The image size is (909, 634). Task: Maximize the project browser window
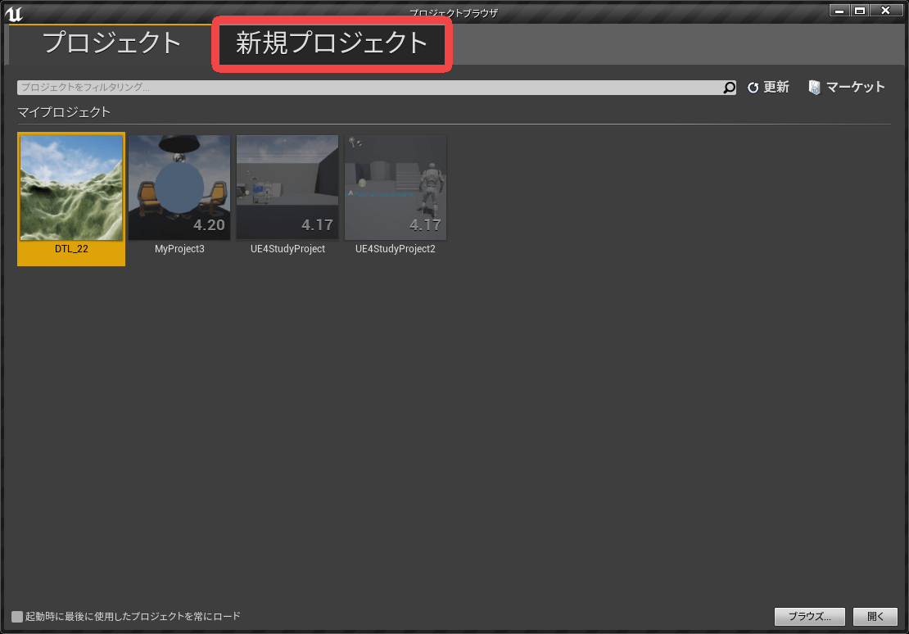860,11
